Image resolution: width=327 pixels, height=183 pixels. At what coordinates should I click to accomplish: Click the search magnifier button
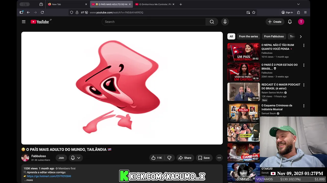[x=212, y=22]
